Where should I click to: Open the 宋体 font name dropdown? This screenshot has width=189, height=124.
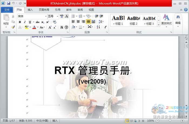[x=46, y=16]
